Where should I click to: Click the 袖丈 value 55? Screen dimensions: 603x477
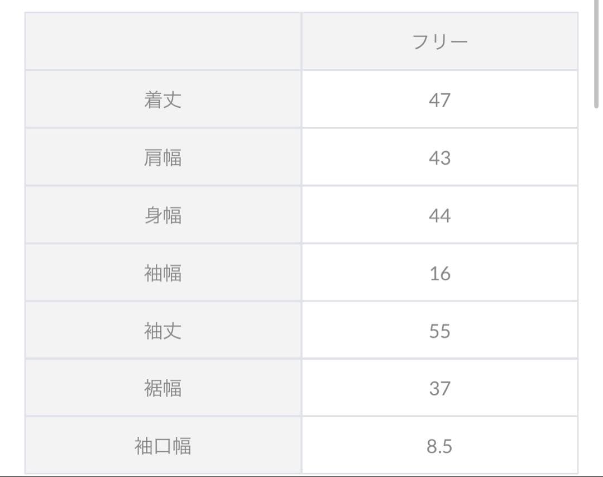point(439,331)
